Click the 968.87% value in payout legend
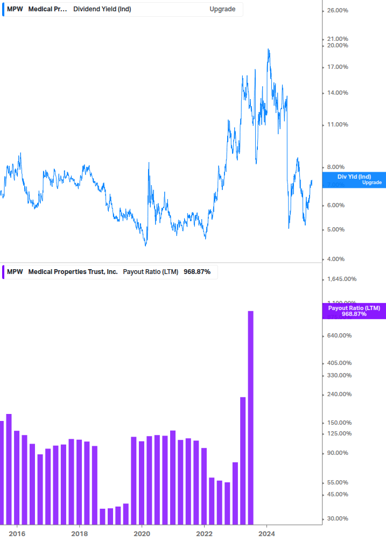 tap(197, 272)
